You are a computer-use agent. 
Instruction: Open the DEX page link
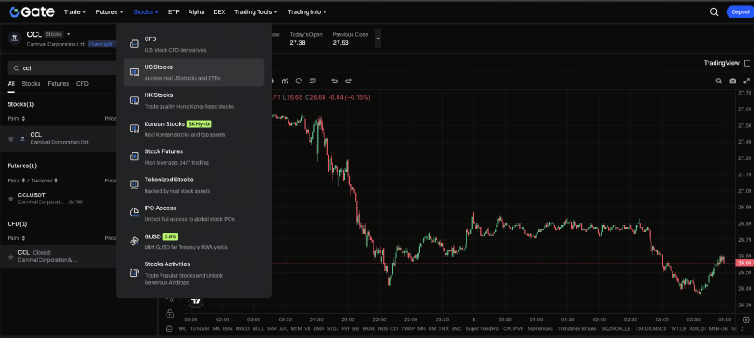point(219,12)
